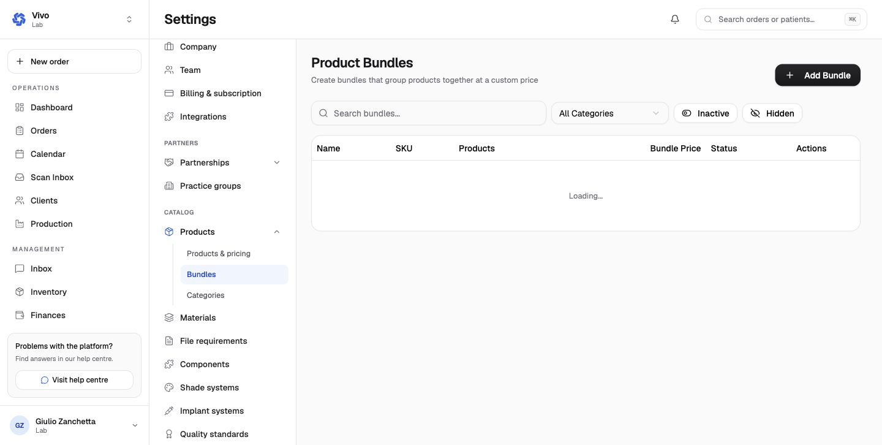The image size is (882, 445).
Task: Click the Scan Inbox tray icon
Action: click(x=20, y=177)
